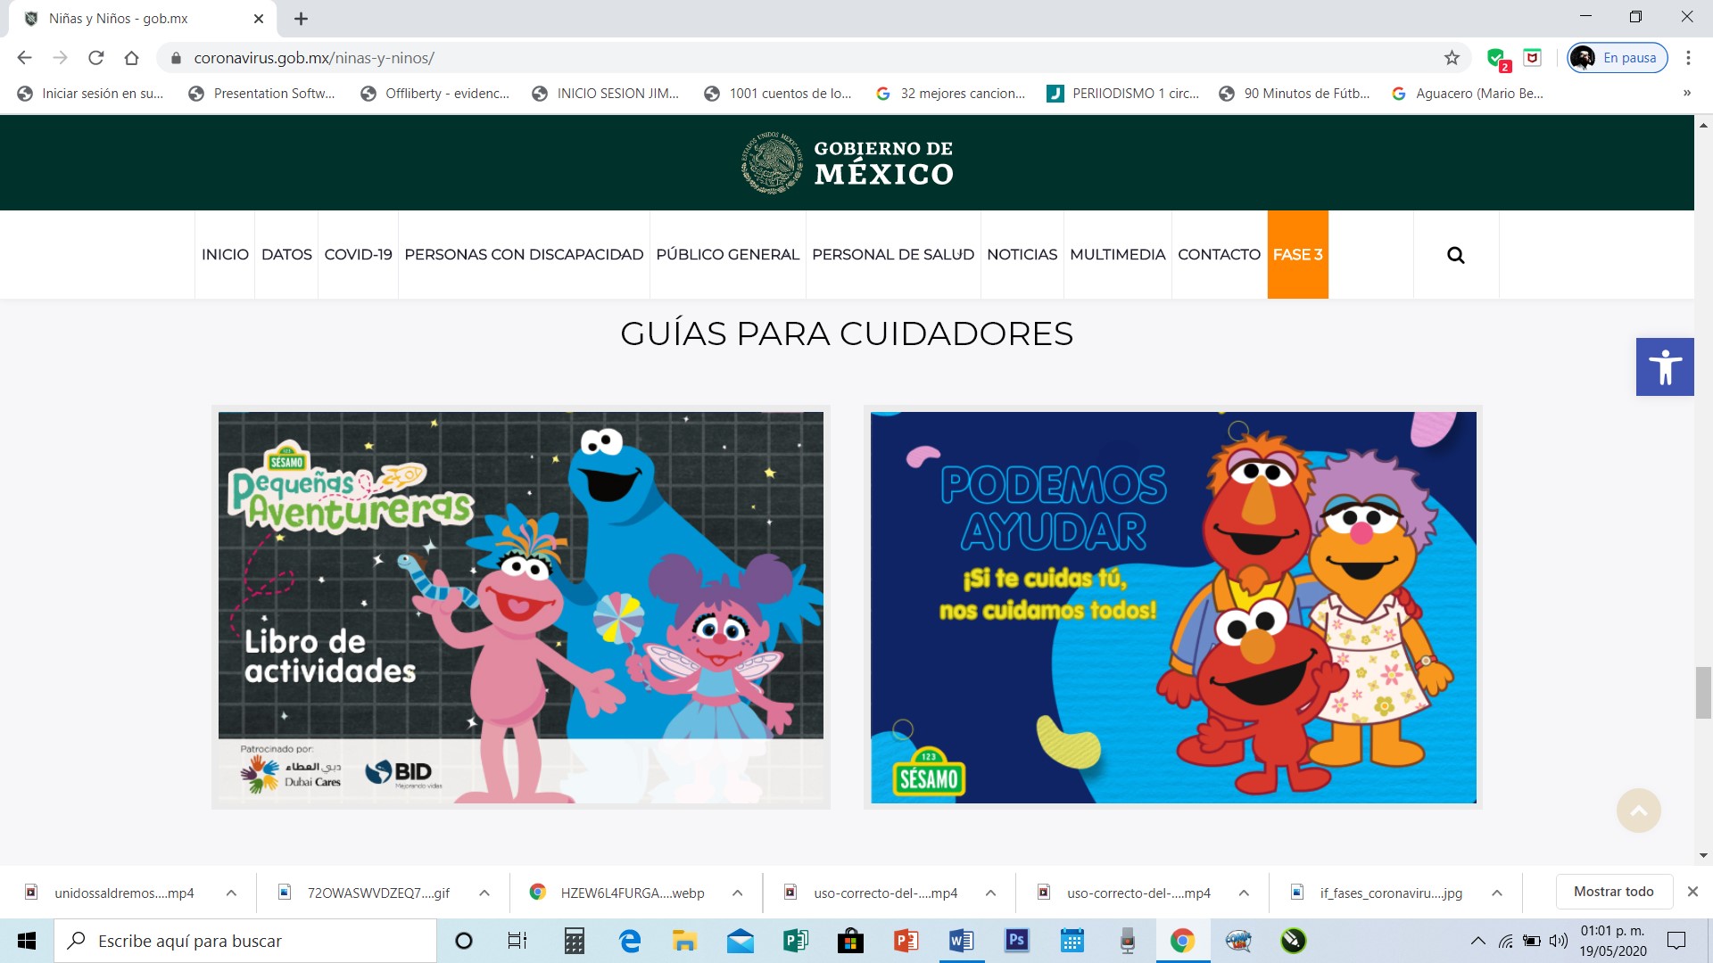Expand options for if_fases_coronaviru jpg download
This screenshot has width=1713, height=963.
1497,893
